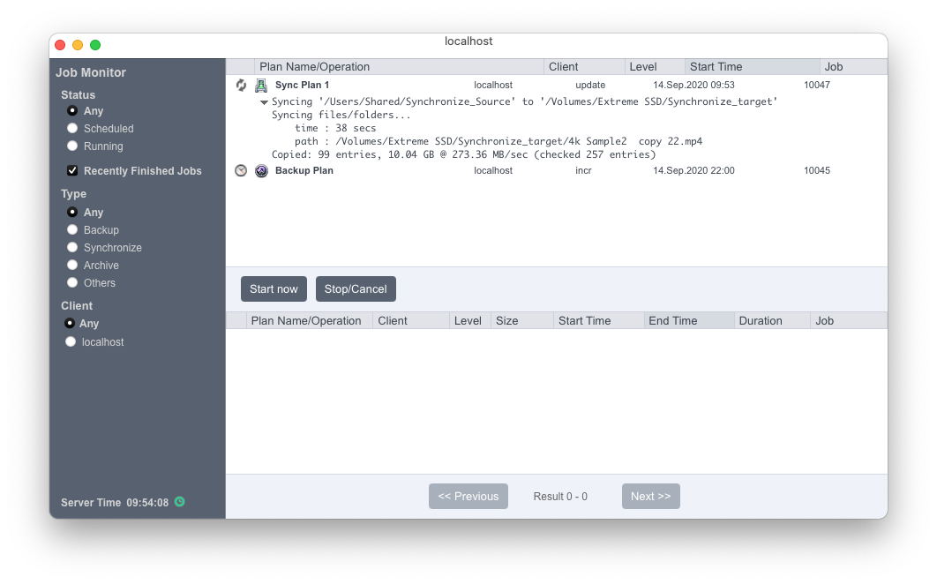
Task: Click the lower table Start Time header
Action: click(598, 321)
